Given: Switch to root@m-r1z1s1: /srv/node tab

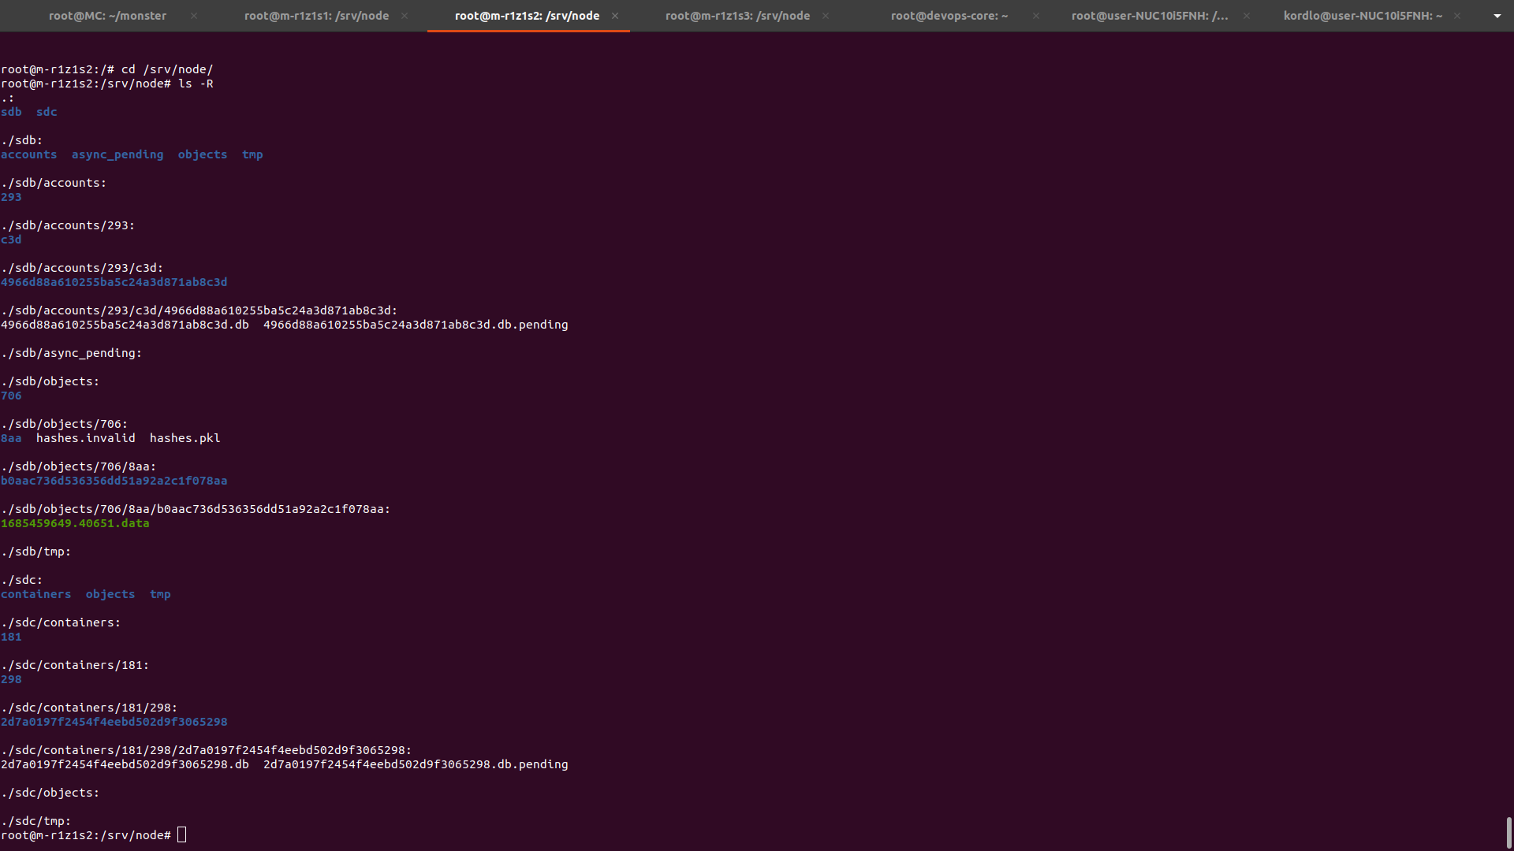Looking at the screenshot, I should (316, 16).
